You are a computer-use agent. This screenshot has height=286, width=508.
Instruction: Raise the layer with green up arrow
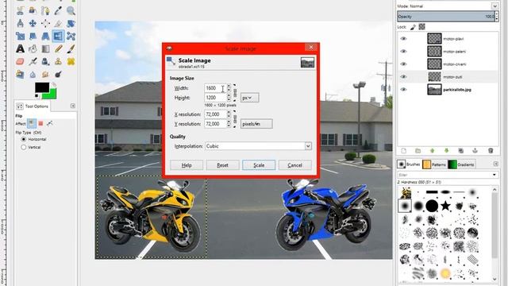pyautogui.click(x=432, y=151)
